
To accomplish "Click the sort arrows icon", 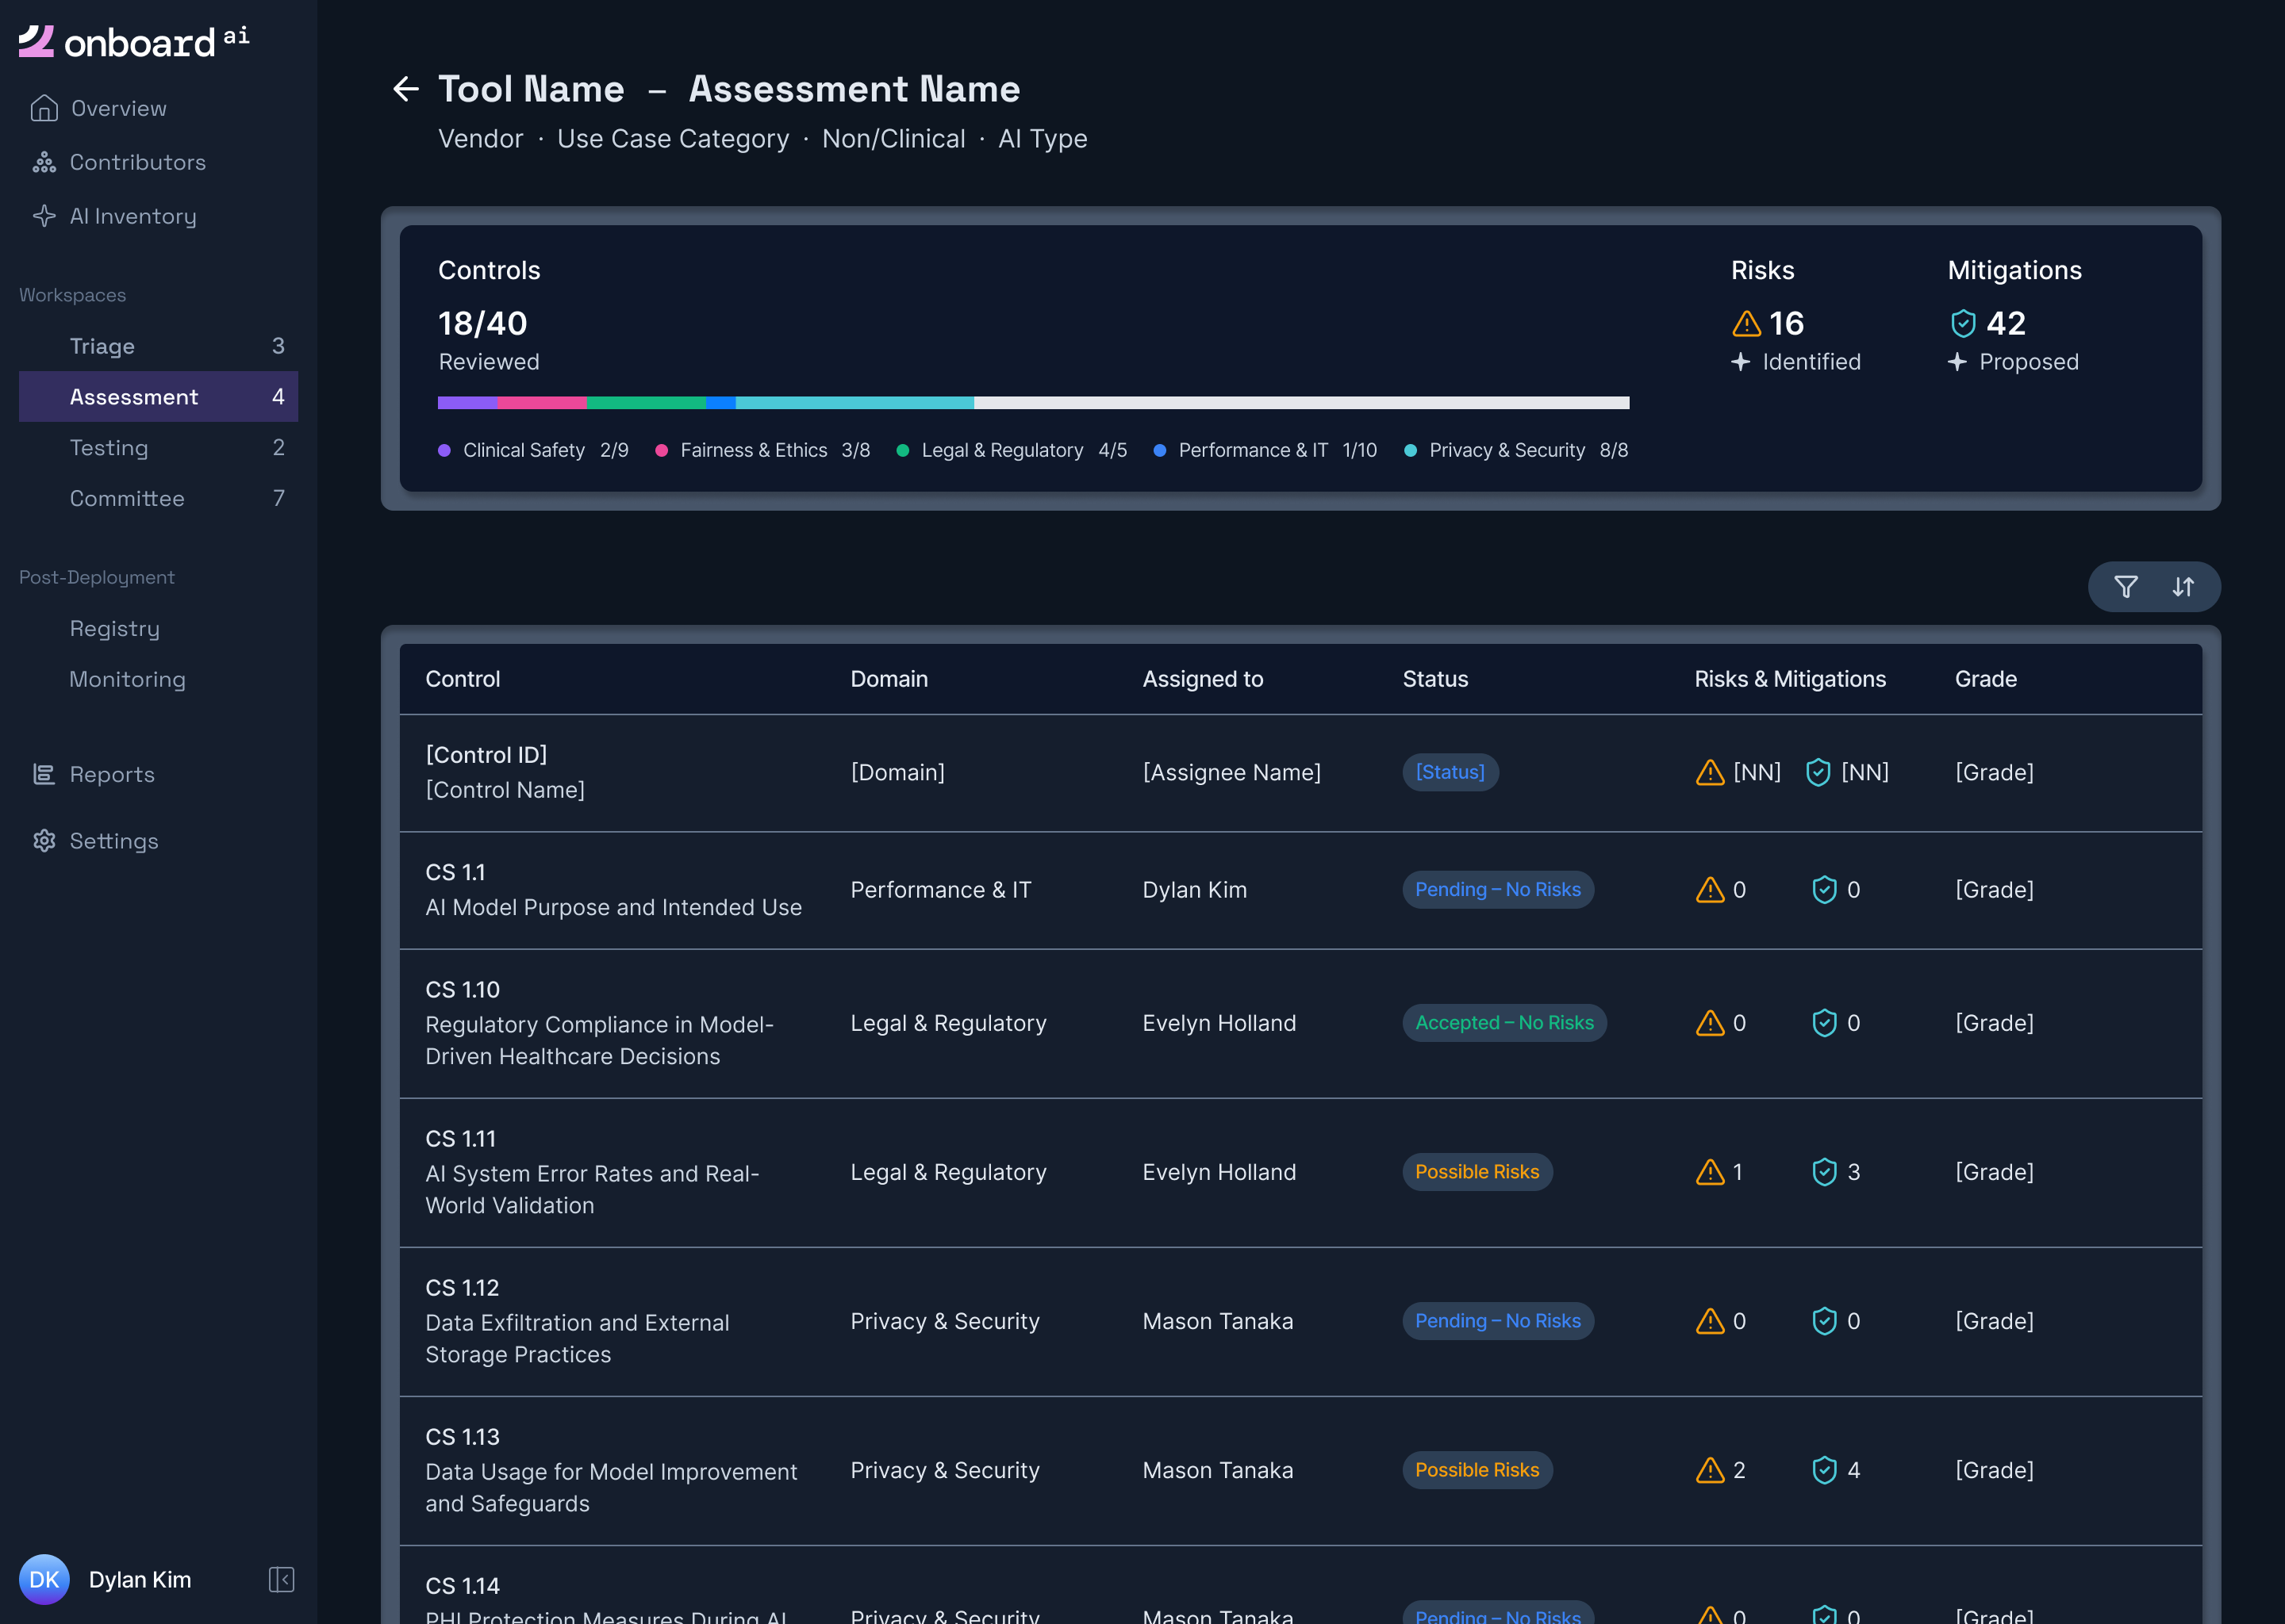I will click(x=2183, y=587).
